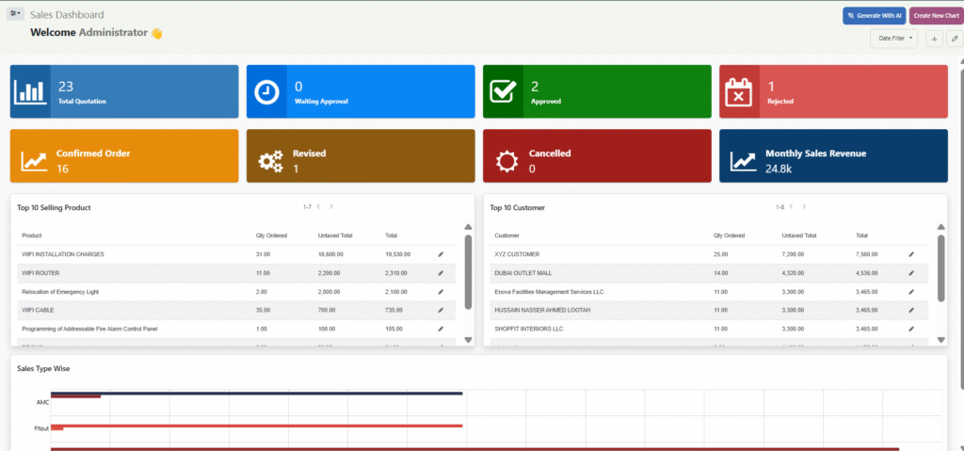This screenshot has width=964, height=451.
Task: Click pencil icon for XYZ CUSTOMER row
Action: (910, 254)
